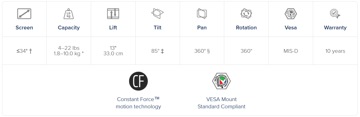Click VESA Mount Standard Compliant text
Screen dimensions: 360x117
[221, 103]
